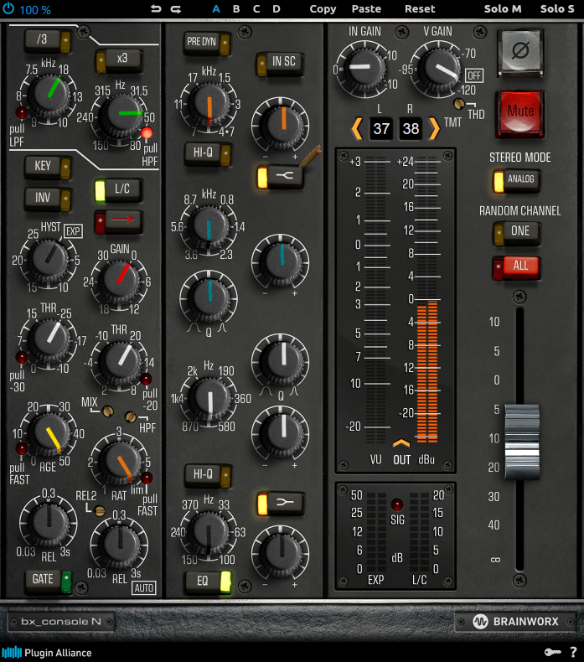584x662 pixels.
Task: Toggle the x3 filter switch
Action: click(x=119, y=60)
